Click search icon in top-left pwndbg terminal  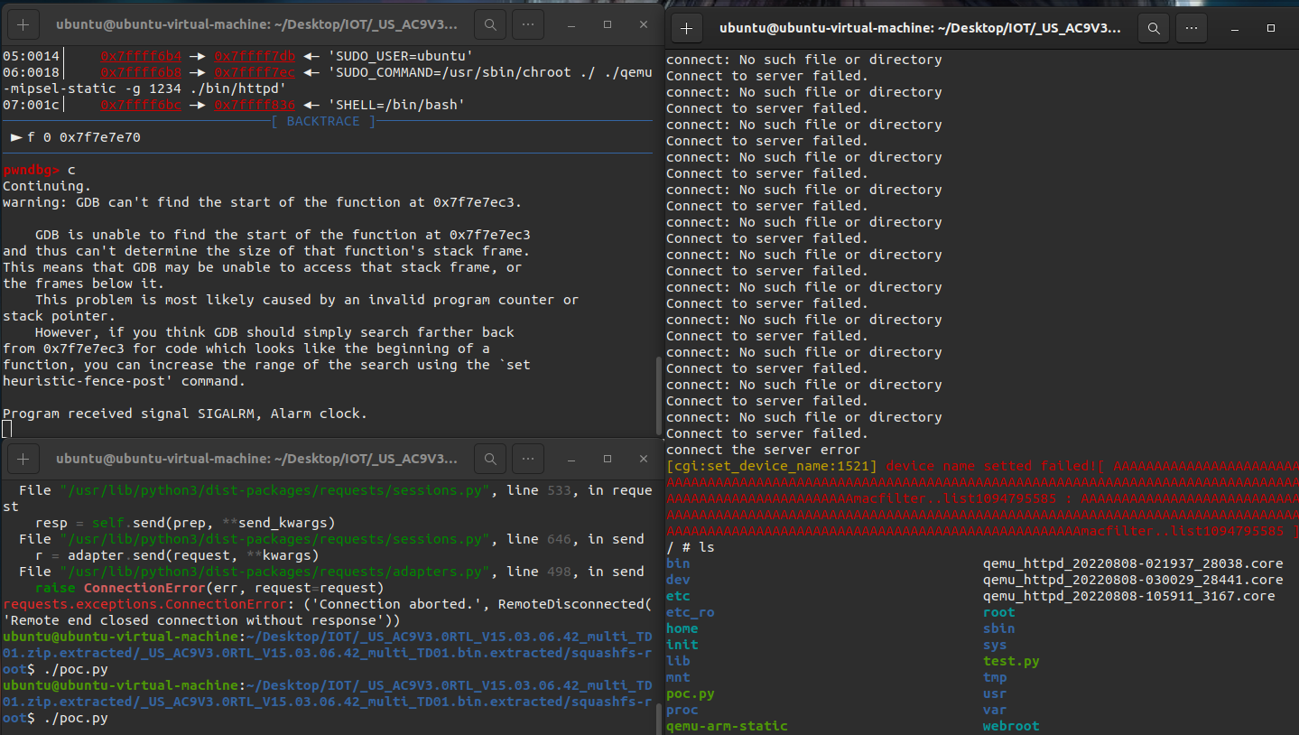pyautogui.click(x=490, y=25)
